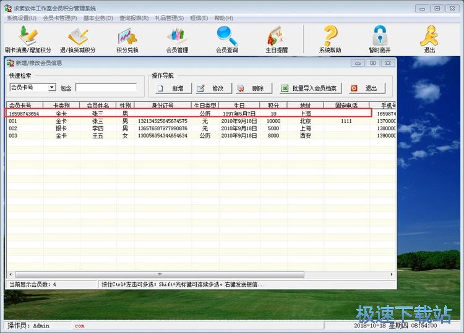Click the 删除 button
The width and height of the screenshot is (464, 333).
tap(254, 88)
